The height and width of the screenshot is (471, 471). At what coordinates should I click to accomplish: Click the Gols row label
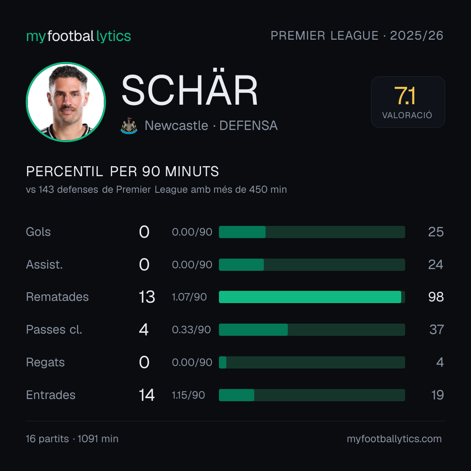pyautogui.click(x=38, y=232)
